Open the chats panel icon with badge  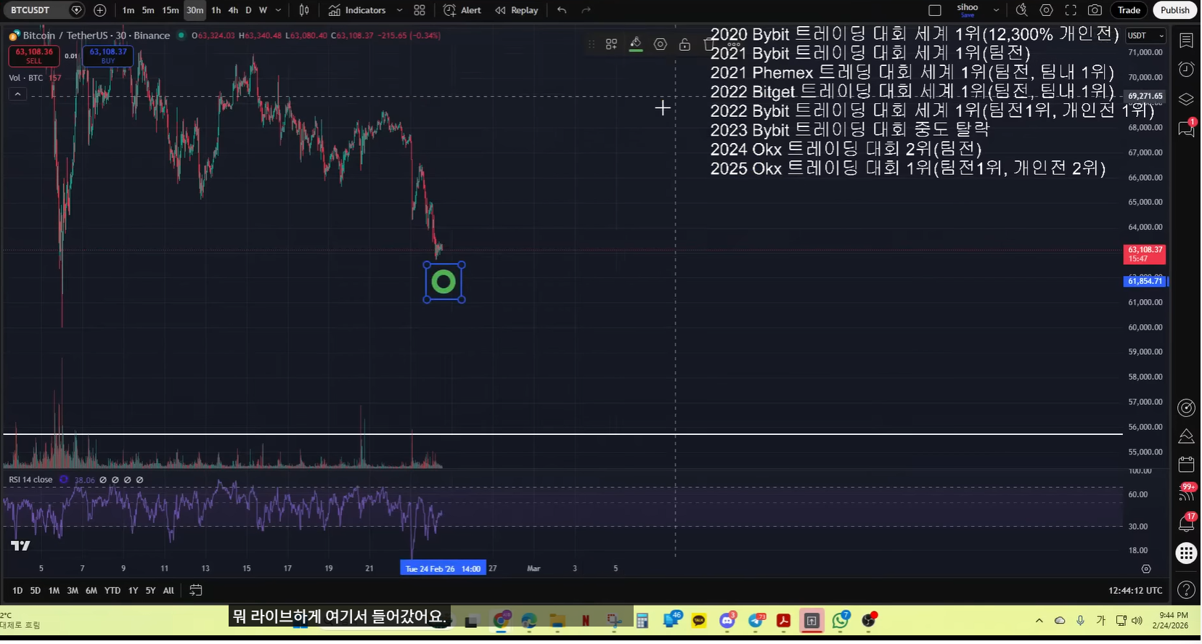pyautogui.click(x=1186, y=129)
